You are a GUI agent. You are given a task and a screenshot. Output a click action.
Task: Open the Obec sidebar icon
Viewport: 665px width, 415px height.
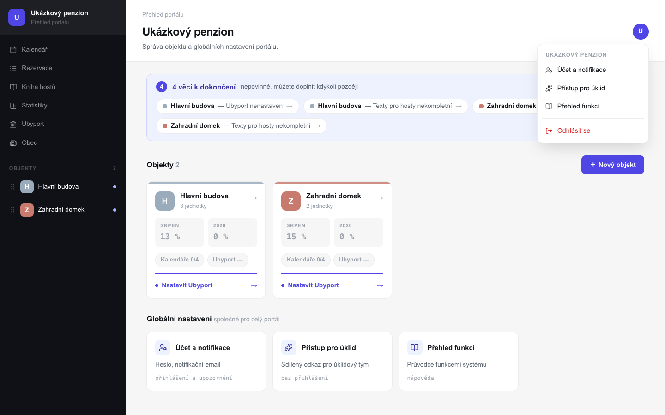13,143
